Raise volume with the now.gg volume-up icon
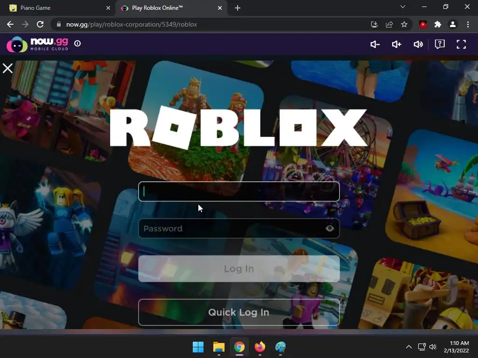The width and height of the screenshot is (478, 358). point(396,44)
